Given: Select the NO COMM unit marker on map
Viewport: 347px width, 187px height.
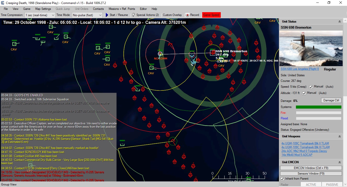Looking at the screenshot, I should point(160,54).
